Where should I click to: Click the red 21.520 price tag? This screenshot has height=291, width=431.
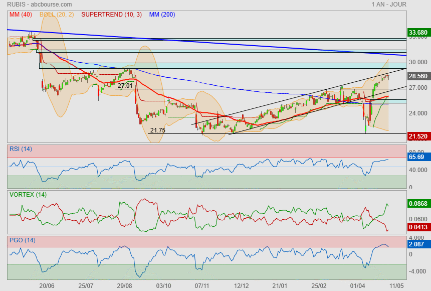tap(418, 136)
